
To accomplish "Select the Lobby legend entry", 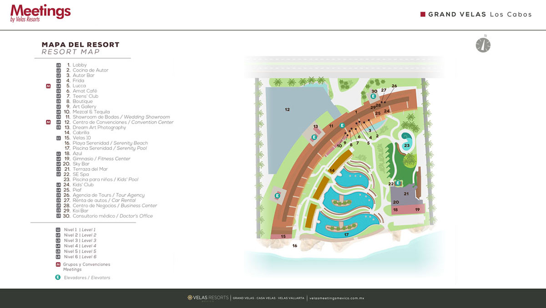I will [76, 65].
